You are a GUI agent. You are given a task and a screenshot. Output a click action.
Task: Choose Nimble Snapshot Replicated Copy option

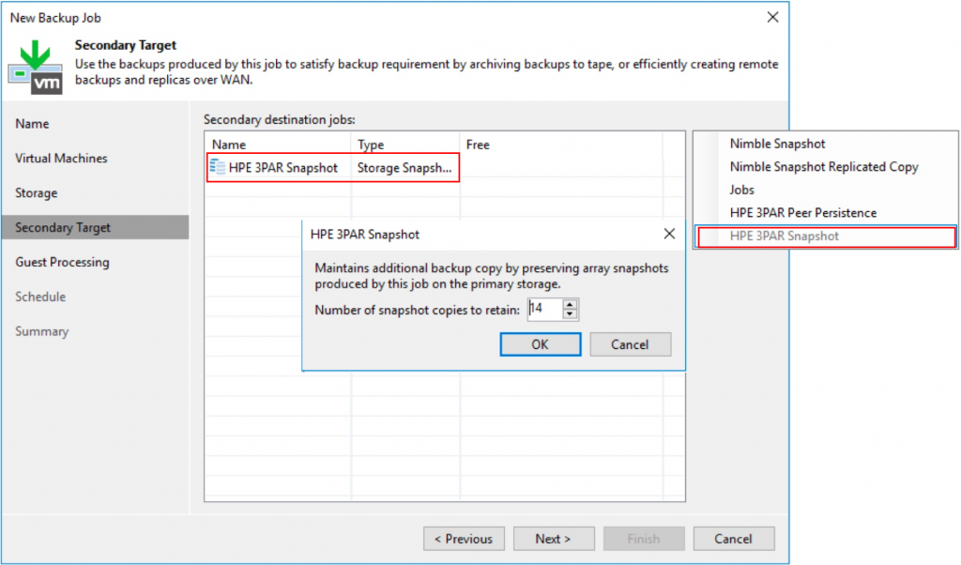(x=824, y=166)
